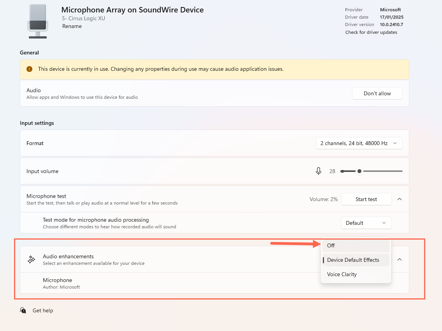Click the large microphone device icon
442x331 pixels.
[x=38, y=21]
